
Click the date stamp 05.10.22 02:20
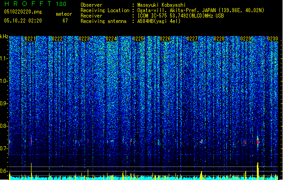[x=23, y=21]
